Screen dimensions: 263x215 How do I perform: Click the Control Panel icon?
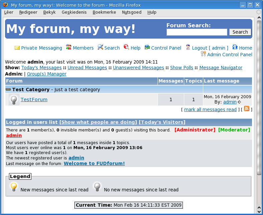[x=147, y=47]
